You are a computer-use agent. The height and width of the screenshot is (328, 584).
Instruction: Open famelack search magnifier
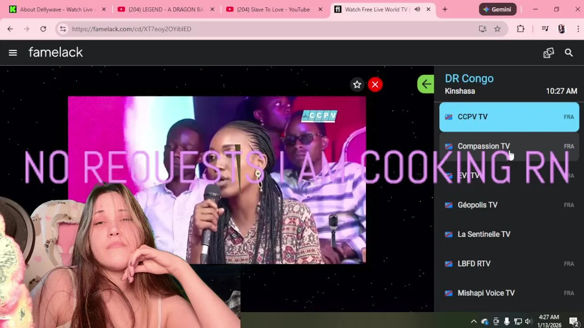point(568,53)
